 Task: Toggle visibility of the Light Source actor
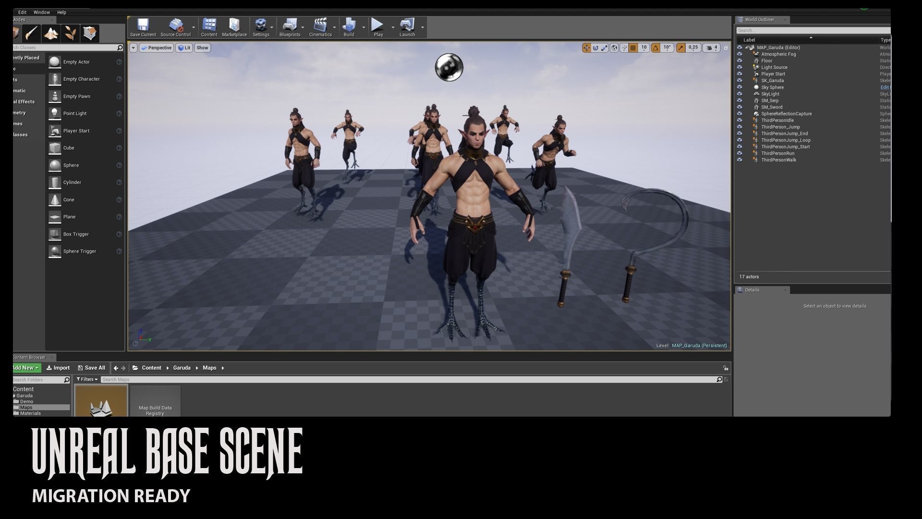pyautogui.click(x=740, y=67)
